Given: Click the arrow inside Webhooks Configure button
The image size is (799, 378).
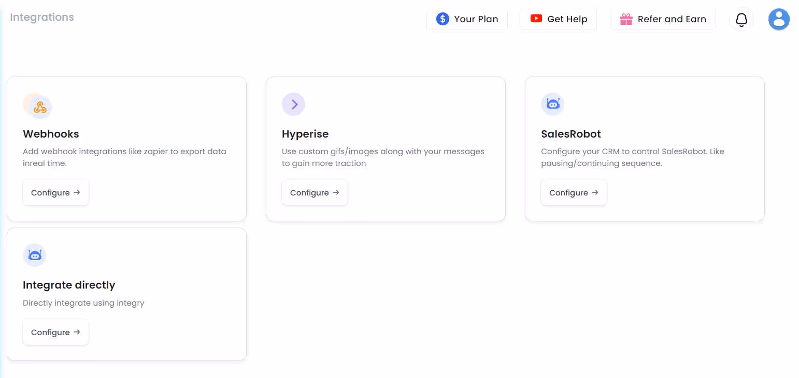Looking at the screenshot, I should (77, 192).
